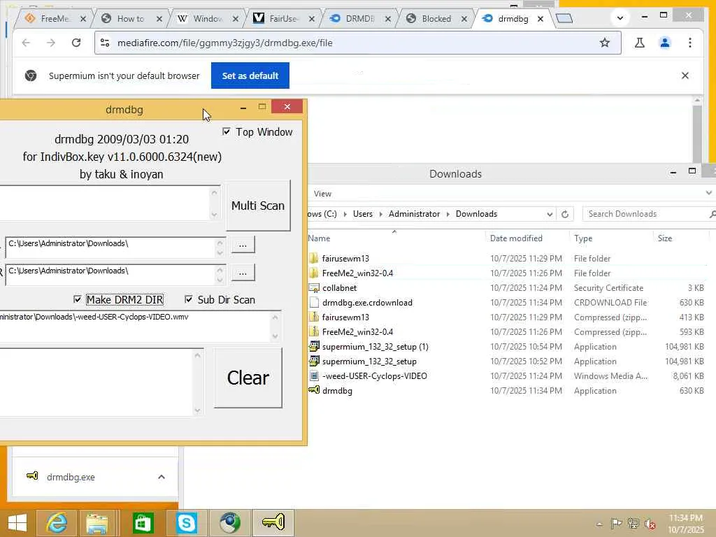Browse for second Downloads path in drmdbg
Image resolution: width=716 pixels, height=537 pixels.
pos(243,273)
